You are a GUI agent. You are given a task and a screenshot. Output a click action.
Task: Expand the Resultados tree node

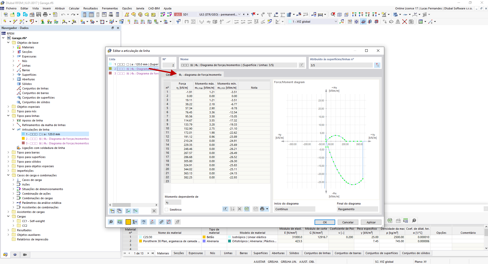(8, 230)
